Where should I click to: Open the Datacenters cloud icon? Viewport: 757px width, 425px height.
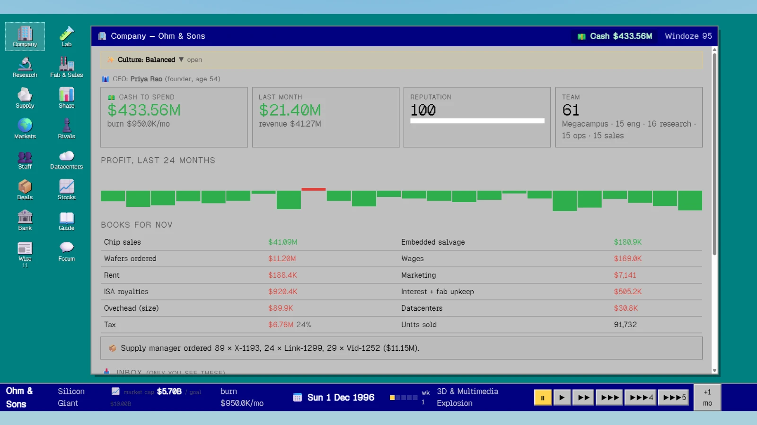[66, 159]
